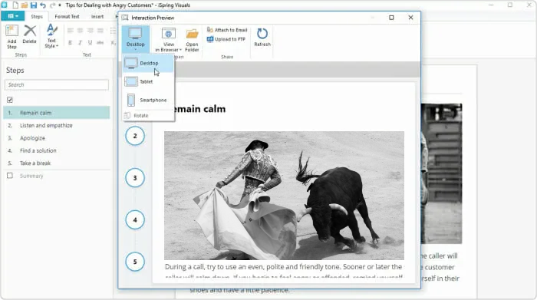Toggle the checkbox above the steps list
The width and height of the screenshot is (537, 300).
pyautogui.click(x=10, y=100)
